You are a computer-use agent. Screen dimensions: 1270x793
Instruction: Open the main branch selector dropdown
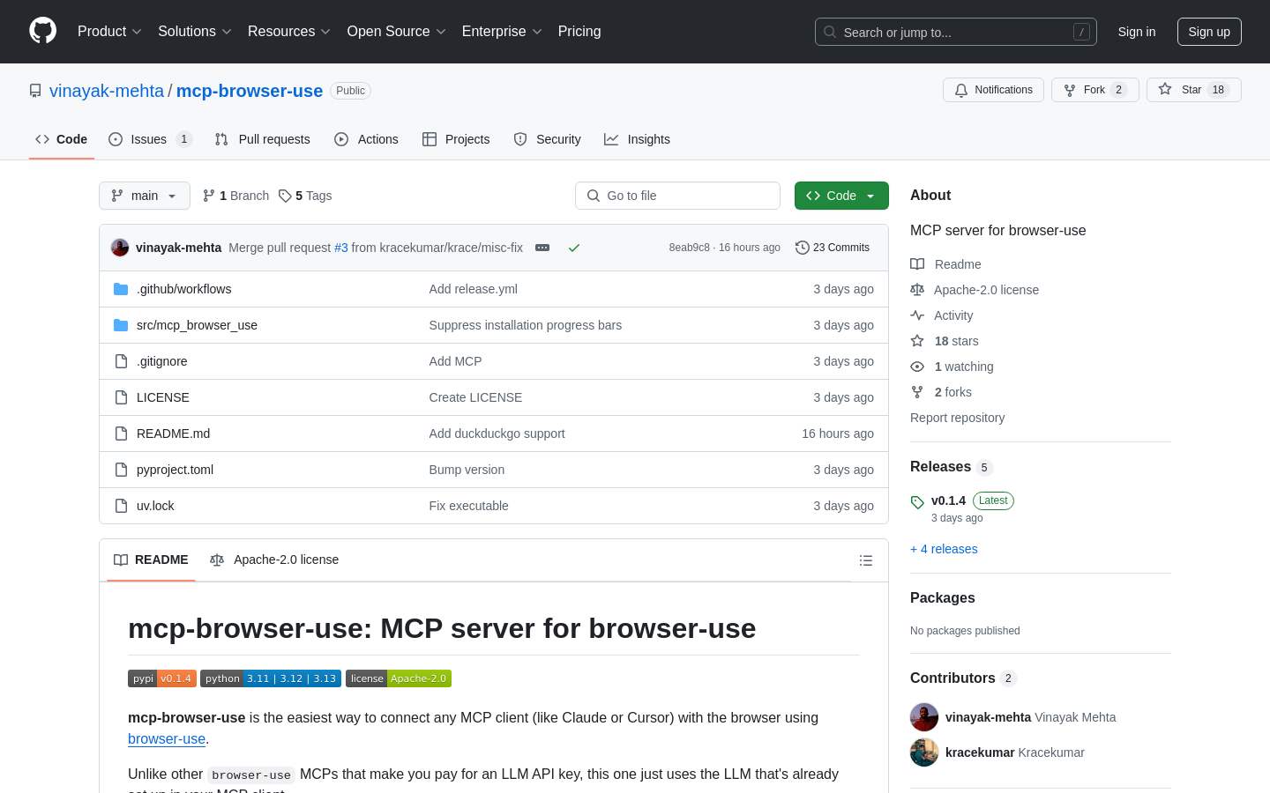pyautogui.click(x=145, y=196)
